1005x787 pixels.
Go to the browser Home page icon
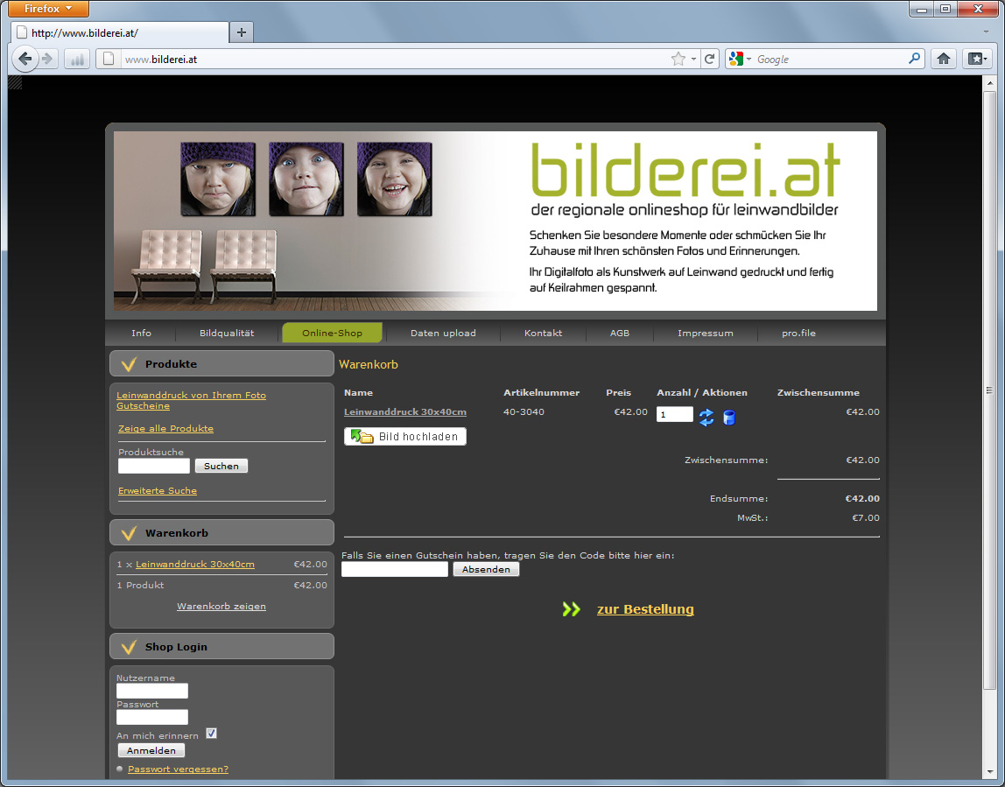coord(944,59)
